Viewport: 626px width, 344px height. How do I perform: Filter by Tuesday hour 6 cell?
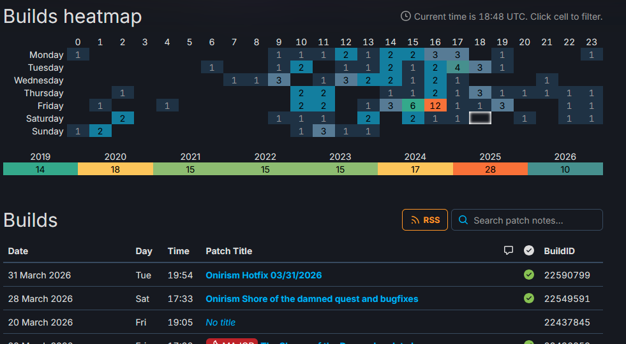[212, 68]
